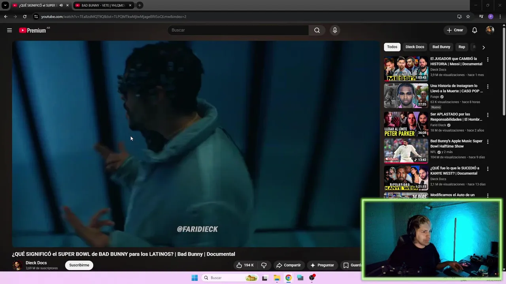This screenshot has width=506, height=284.
Task: Close the BAD BUNNY - VETE tab
Action: point(130,6)
